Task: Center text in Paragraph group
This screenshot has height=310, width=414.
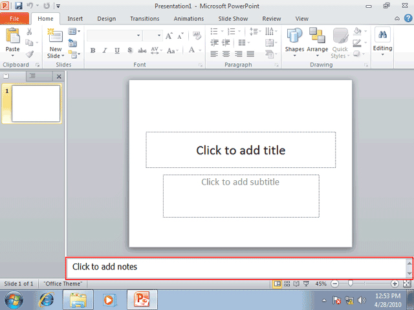Action: [226, 54]
